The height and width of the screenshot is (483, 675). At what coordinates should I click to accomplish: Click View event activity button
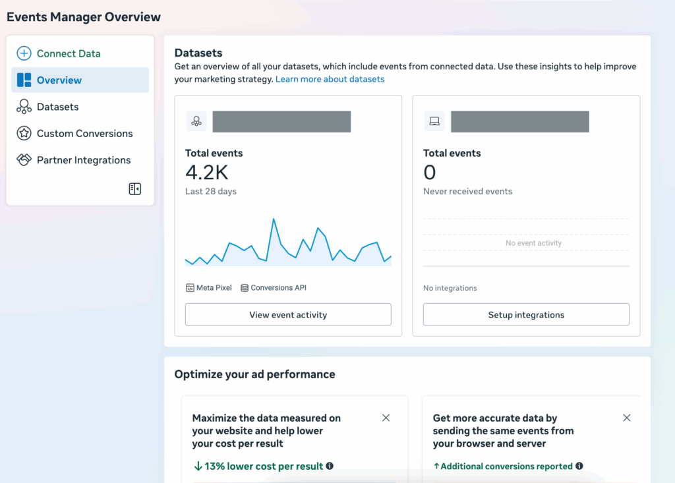(288, 315)
